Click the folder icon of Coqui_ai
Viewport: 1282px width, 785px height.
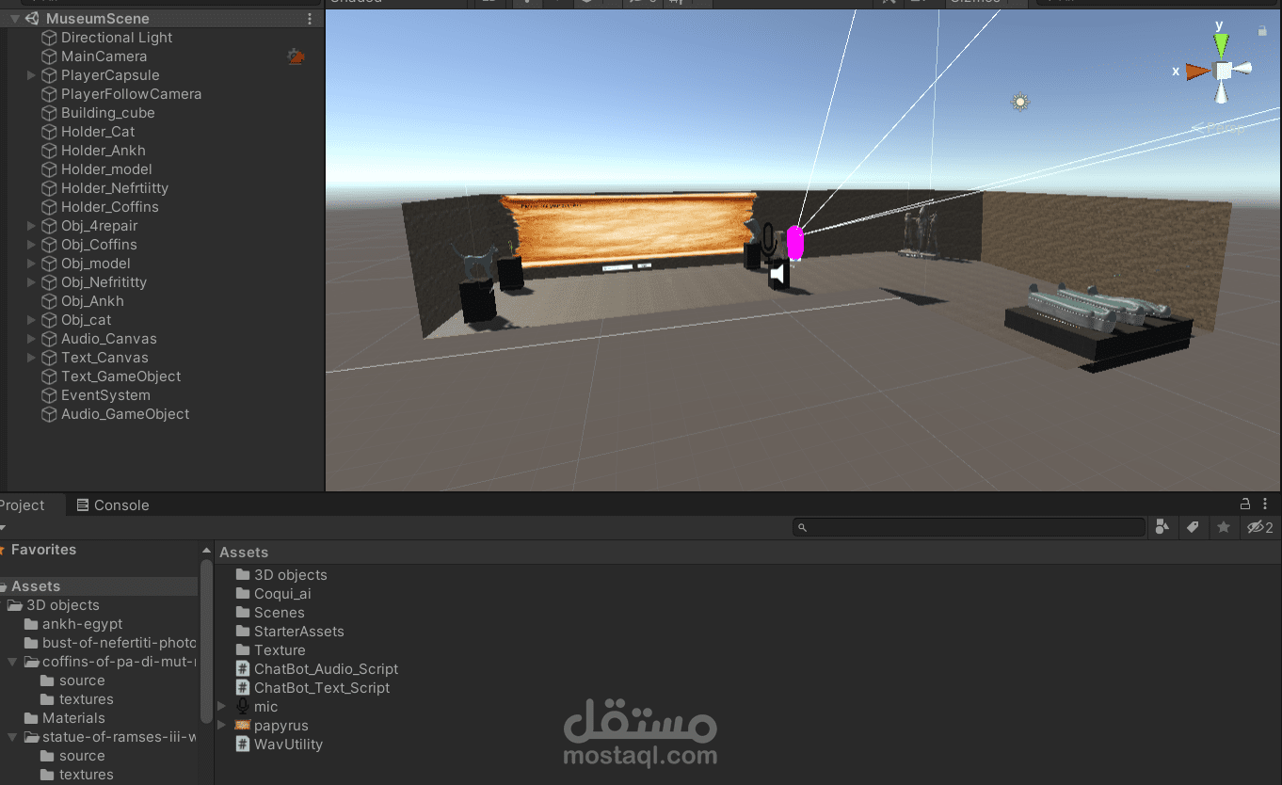click(x=243, y=594)
